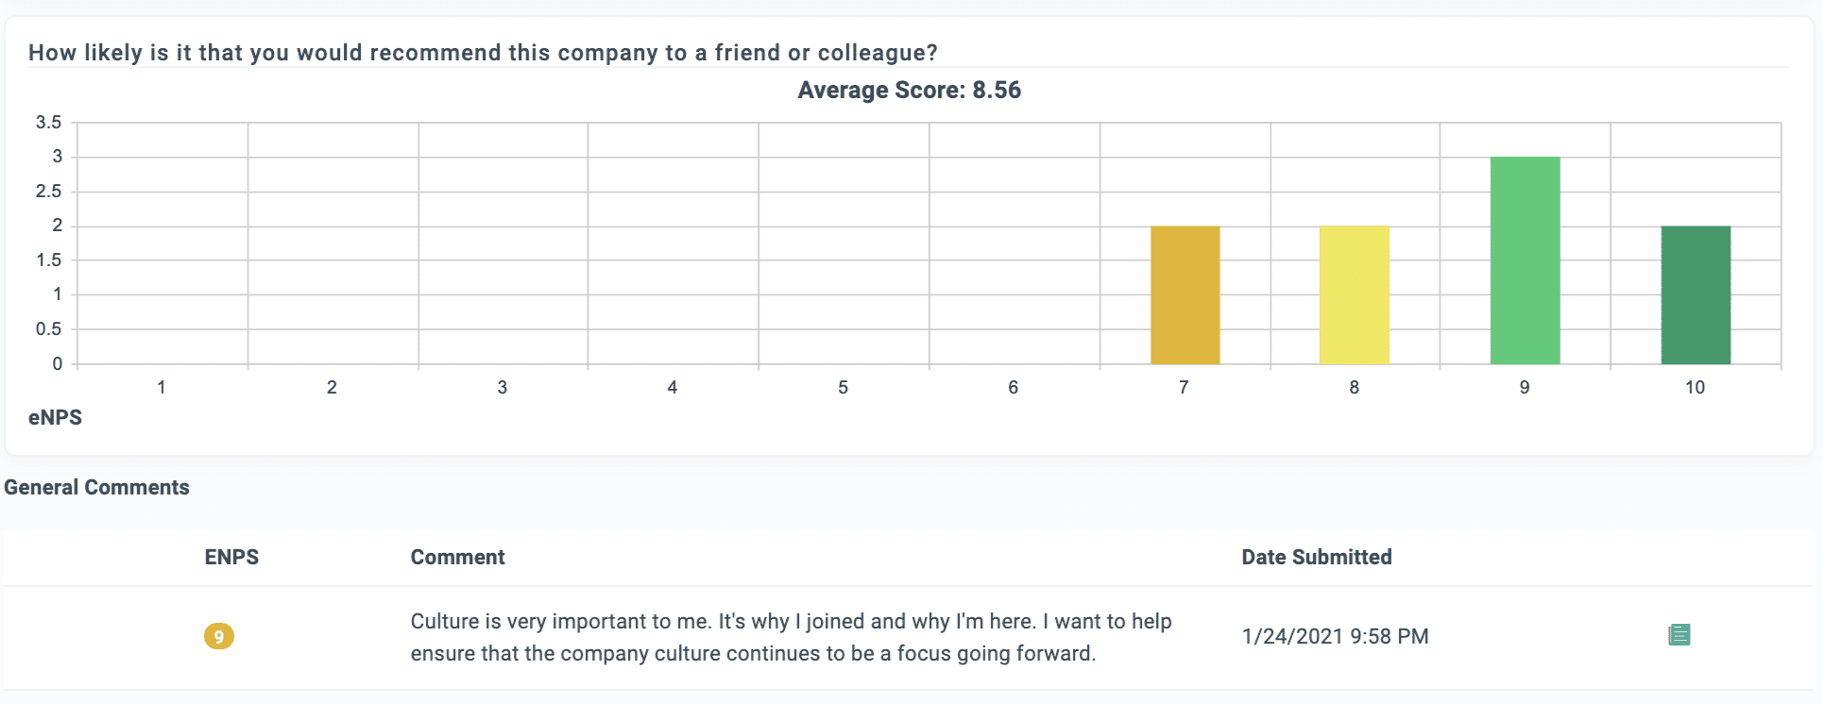The width and height of the screenshot is (1823, 704).
Task: Click x-axis label 10 on the chart
Action: (x=1695, y=387)
